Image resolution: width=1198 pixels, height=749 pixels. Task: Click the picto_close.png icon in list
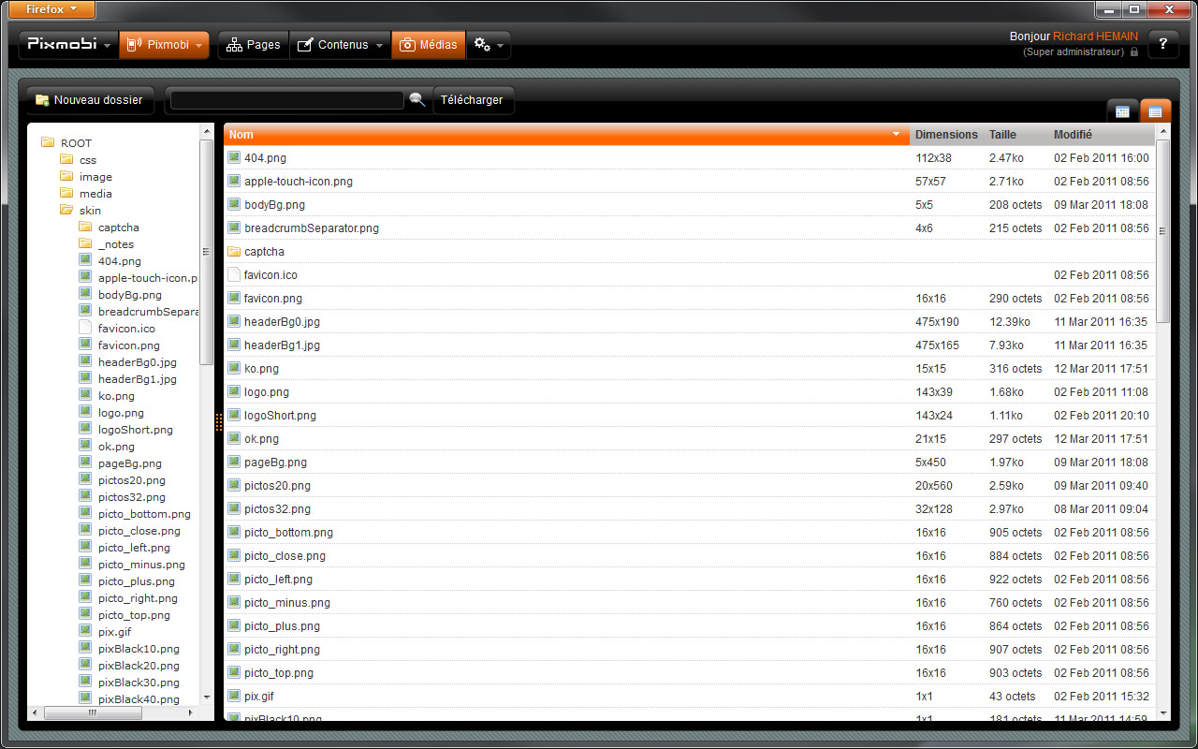click(234, 555)
